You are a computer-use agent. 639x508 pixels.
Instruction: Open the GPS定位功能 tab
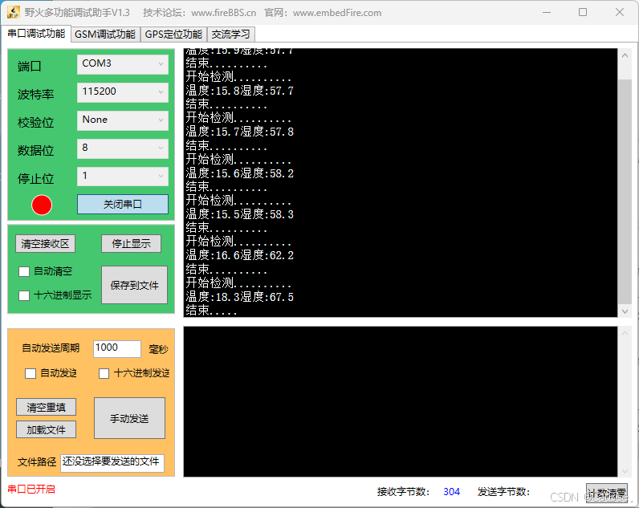pyautogui.click(x=173, y=35)
